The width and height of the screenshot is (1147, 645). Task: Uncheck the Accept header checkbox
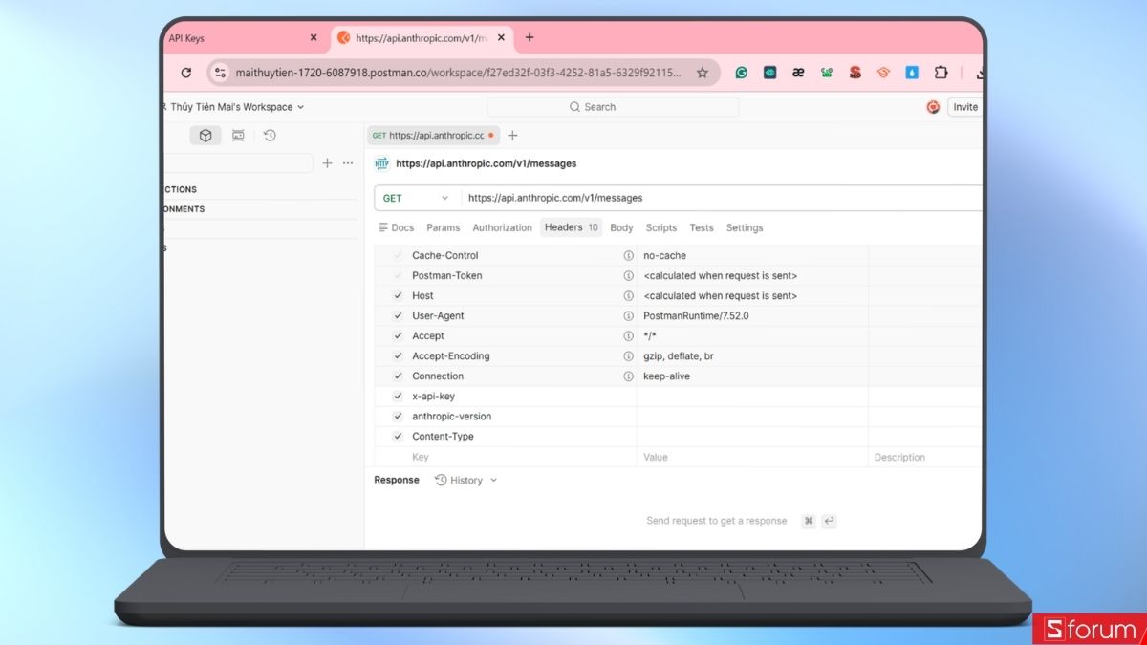tap(398, 335)
